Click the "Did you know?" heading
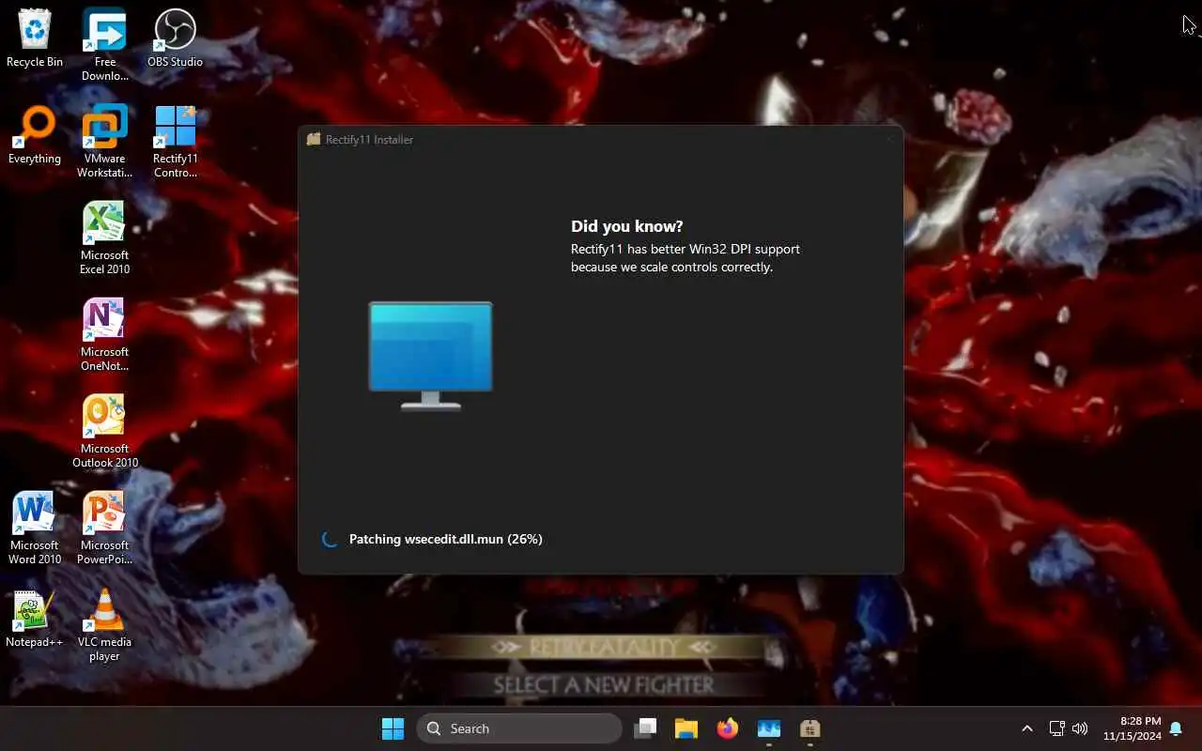 tap(627, 226)
